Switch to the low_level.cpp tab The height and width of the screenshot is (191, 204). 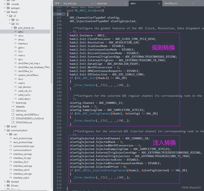tap(70, 3)
